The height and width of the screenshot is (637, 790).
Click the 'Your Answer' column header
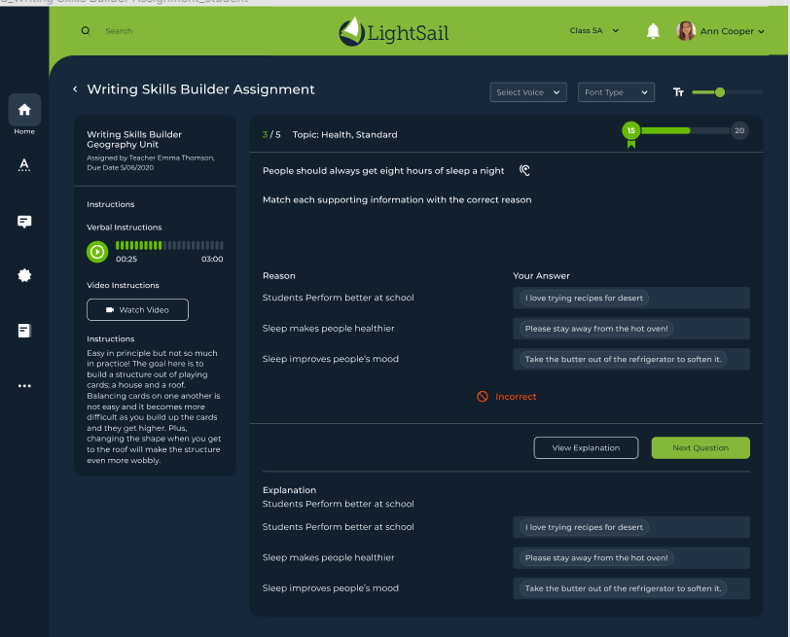(541, 276)
